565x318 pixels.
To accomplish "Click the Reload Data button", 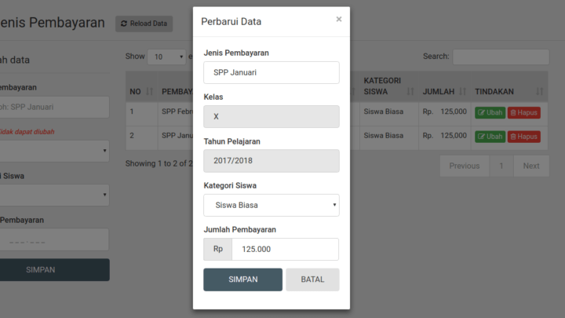I will 144,24.
